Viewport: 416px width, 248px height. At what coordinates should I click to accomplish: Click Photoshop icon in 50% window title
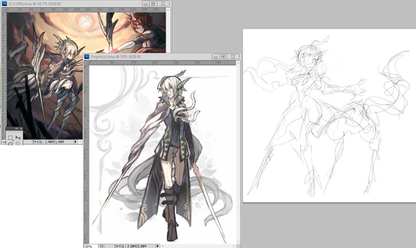point(86,56)
